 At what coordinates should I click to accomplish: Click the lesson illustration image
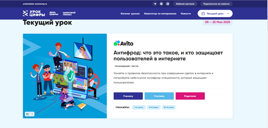pyautogui.click(x=65, y=76)
